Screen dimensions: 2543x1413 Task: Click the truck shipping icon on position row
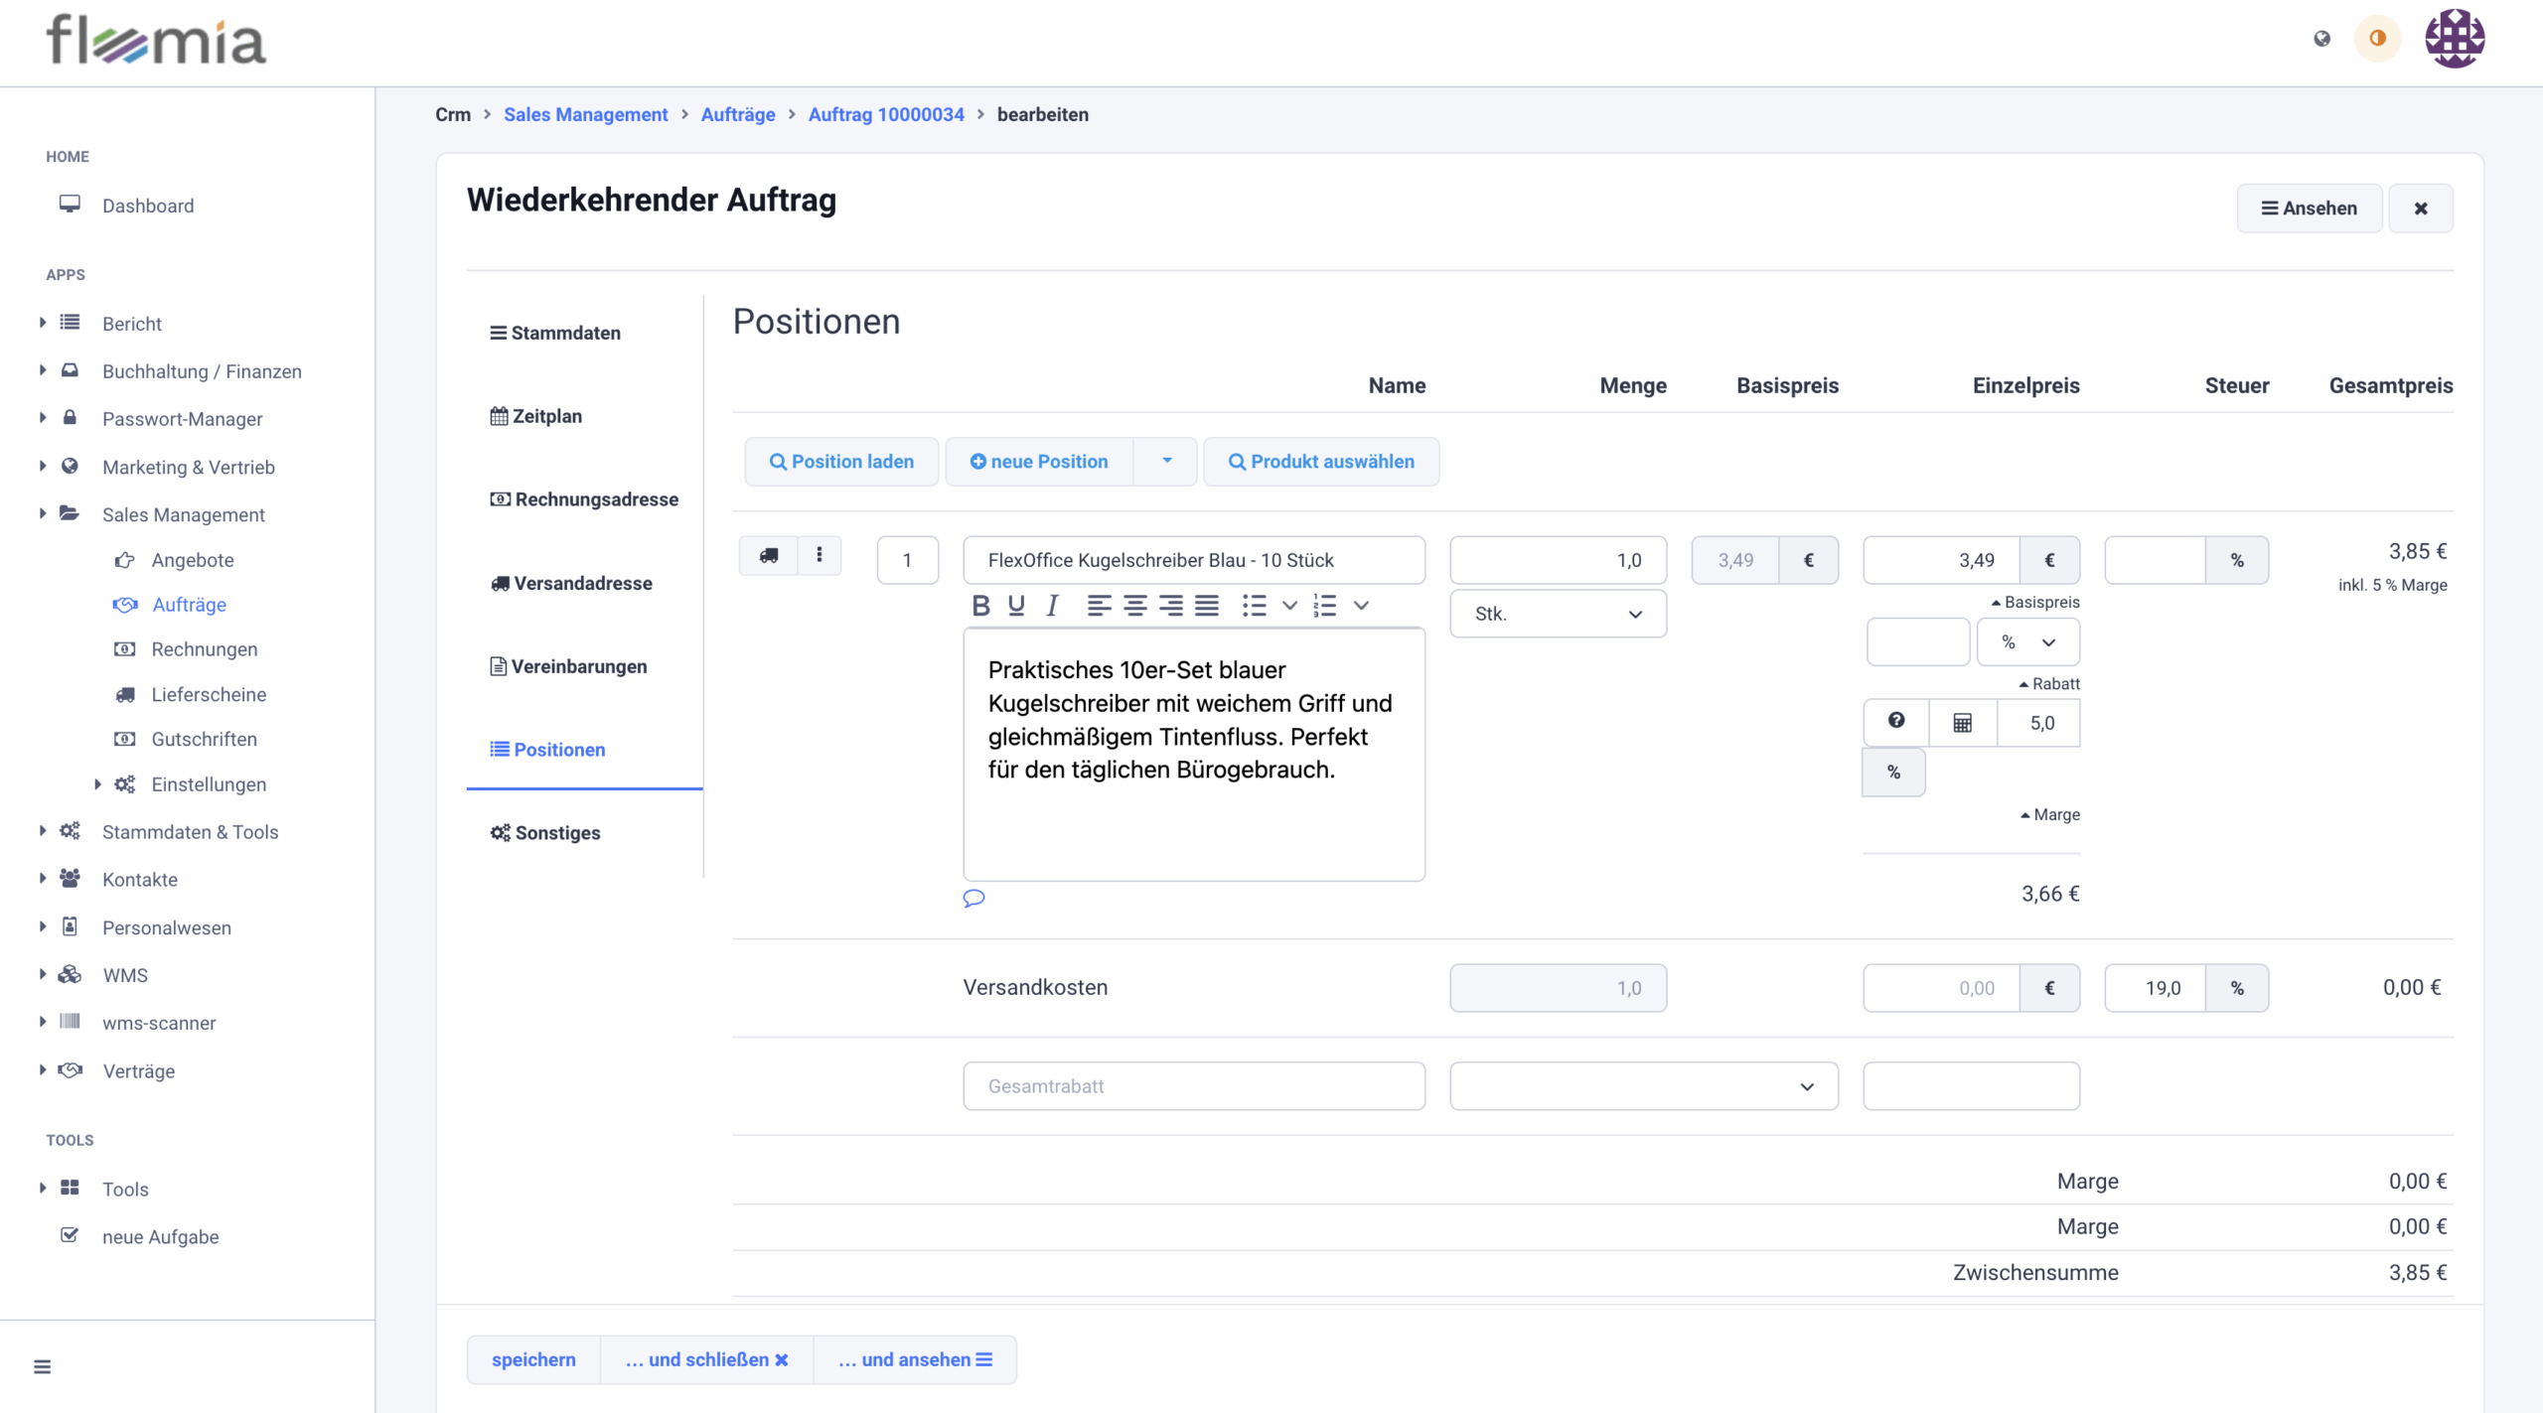[x=769, y=556]
